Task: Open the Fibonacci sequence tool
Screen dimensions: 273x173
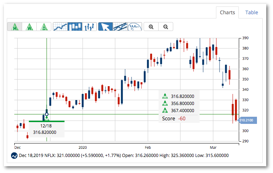Action: point(135,27)
